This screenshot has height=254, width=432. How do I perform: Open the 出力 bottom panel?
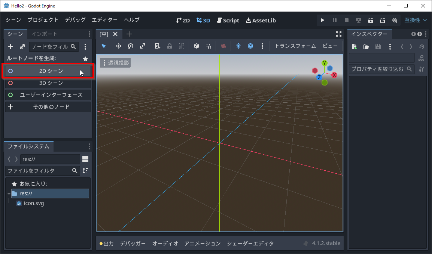point(107,244)
